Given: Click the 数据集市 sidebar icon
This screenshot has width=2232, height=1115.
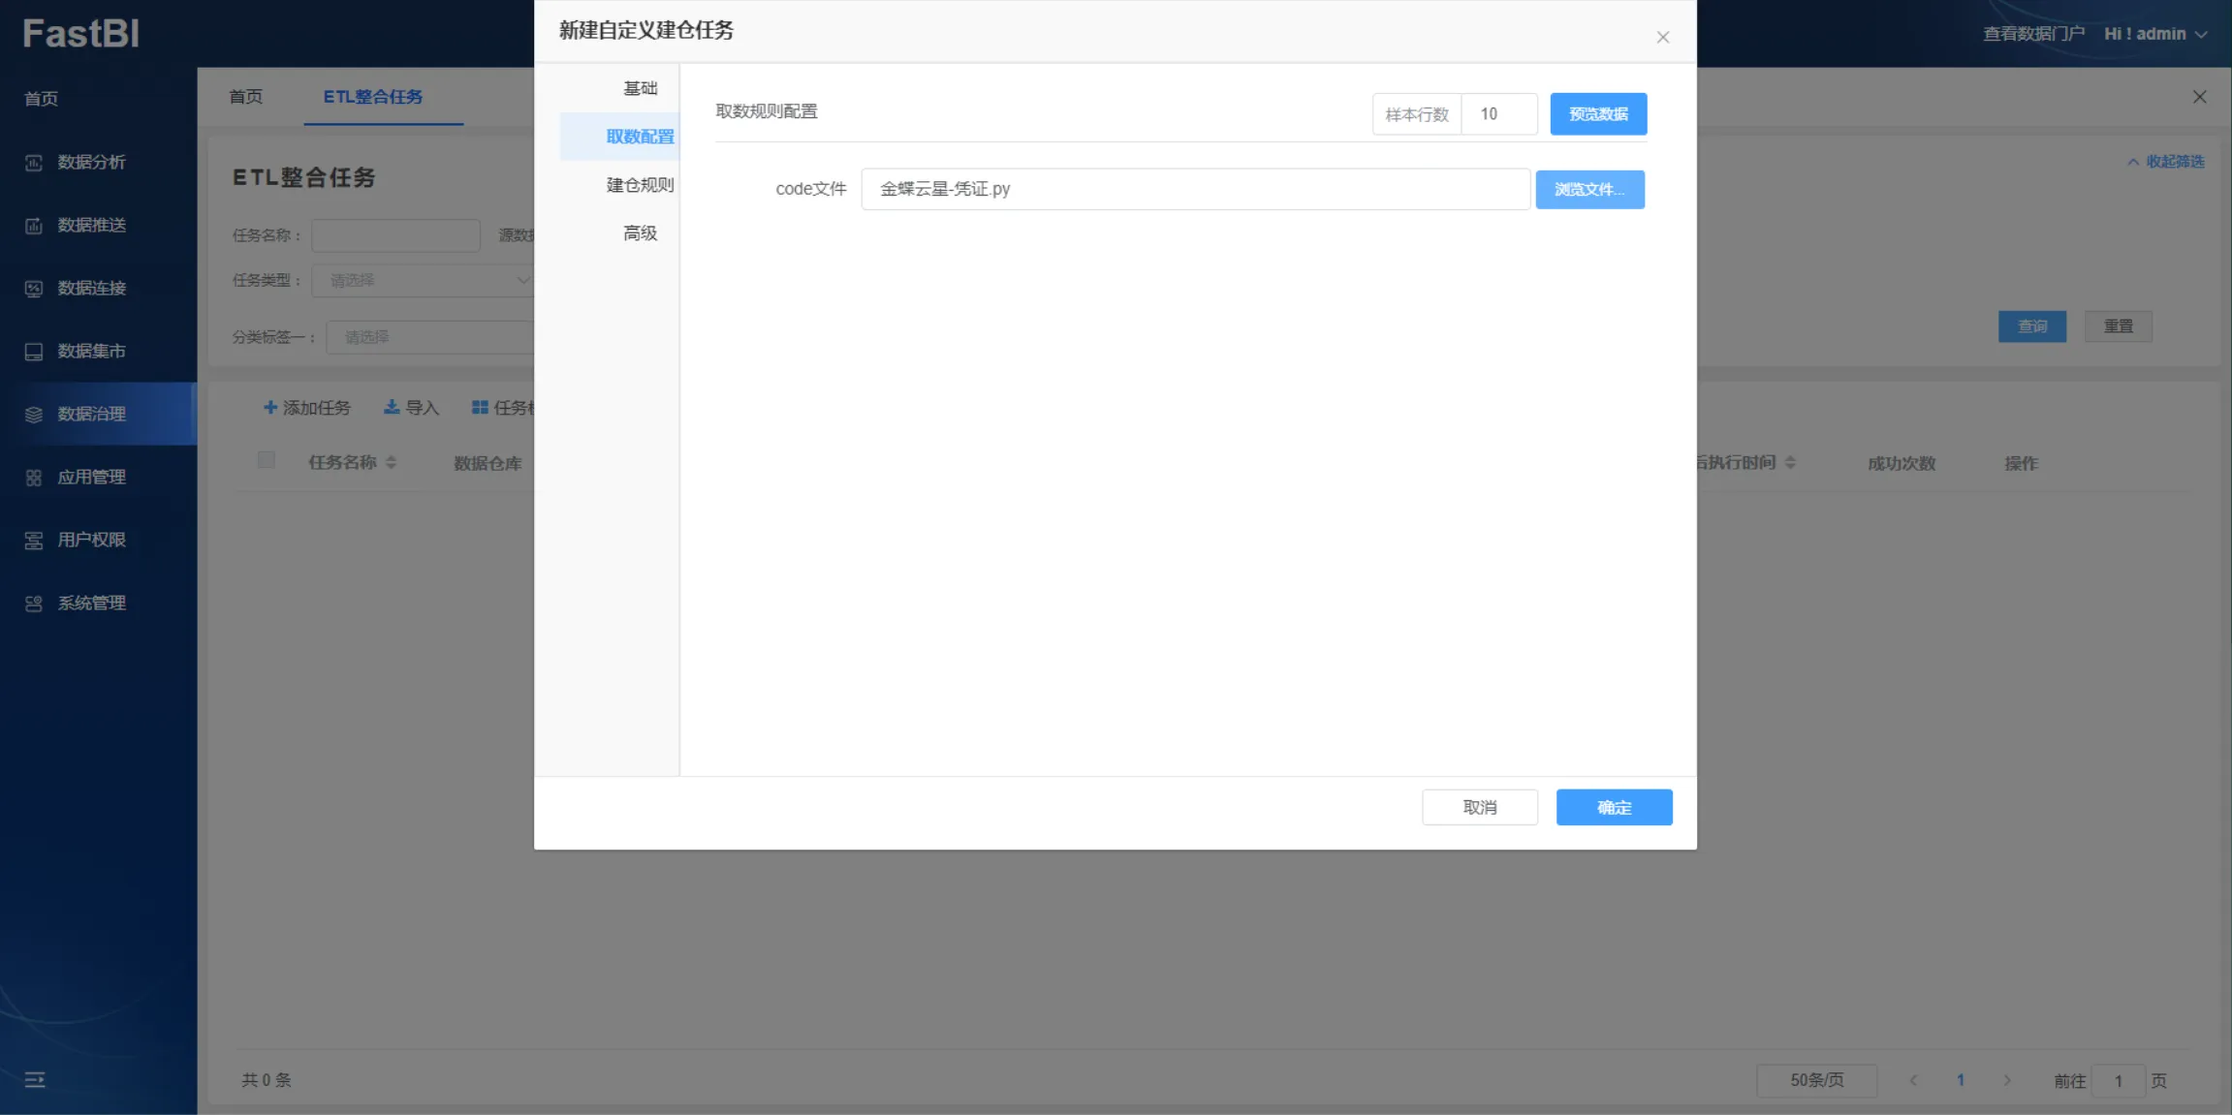Looking at the screenshot, I should coord(34,352).
